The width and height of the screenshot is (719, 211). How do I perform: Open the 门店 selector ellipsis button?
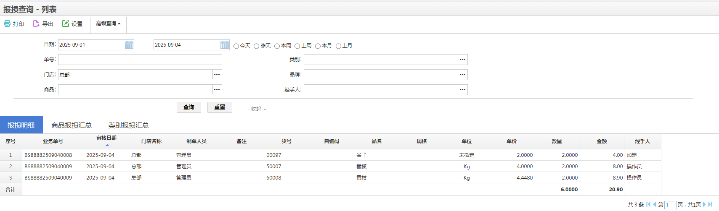point(217,75)
